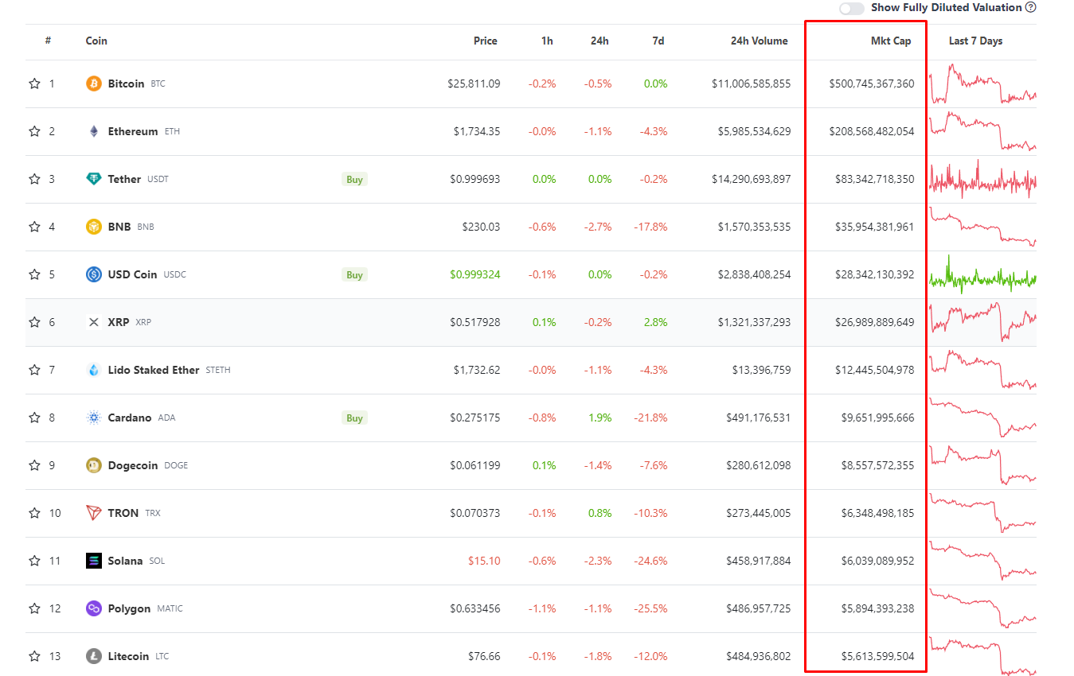Screen dimensions: 1074x676
Task: Click the Tether USDT logo icon
Action: (x=93, y=178)
